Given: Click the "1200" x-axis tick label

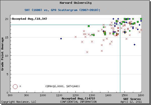Looking at the screenshot, I should tap(75, 95).
